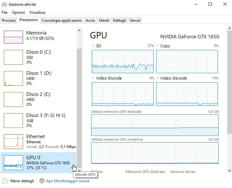Click the shared GPU memory usage graph
Image resolution: width=232 pixels, height=188 pixels.
(x=155, y=153)
